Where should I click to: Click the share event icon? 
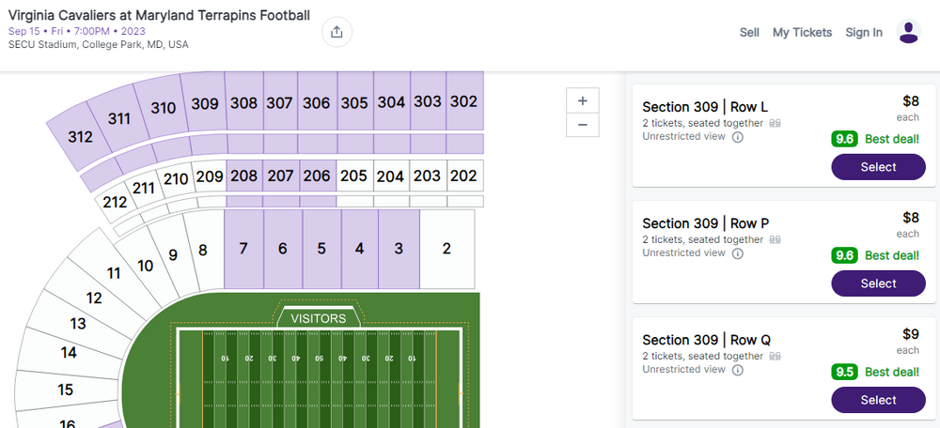click(x=337, y=32)
